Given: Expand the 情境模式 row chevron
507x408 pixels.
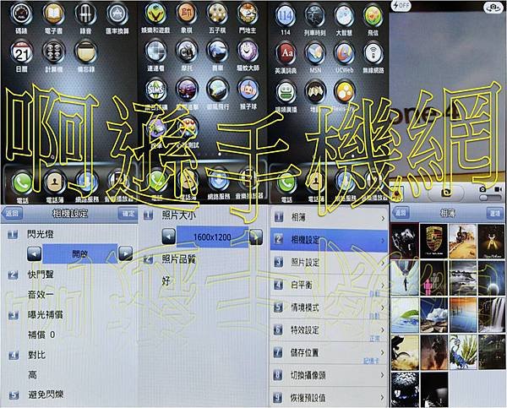Looking at the screenshot, I should [x=383, y=307].
